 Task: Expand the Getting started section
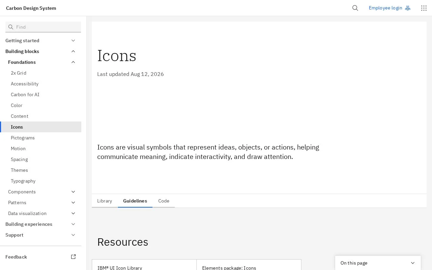[x=40, y=40]
